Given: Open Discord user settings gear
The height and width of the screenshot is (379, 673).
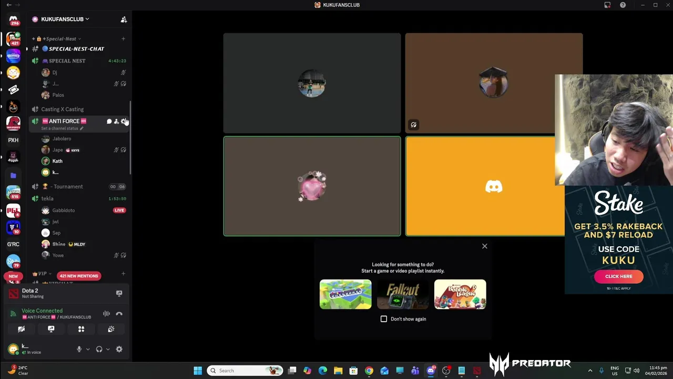Looking at the screenshot, I should click(x=119, y=349).
